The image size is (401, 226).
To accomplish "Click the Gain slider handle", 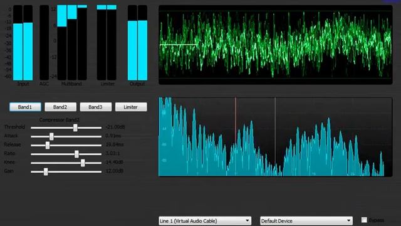I will (46, 171).
